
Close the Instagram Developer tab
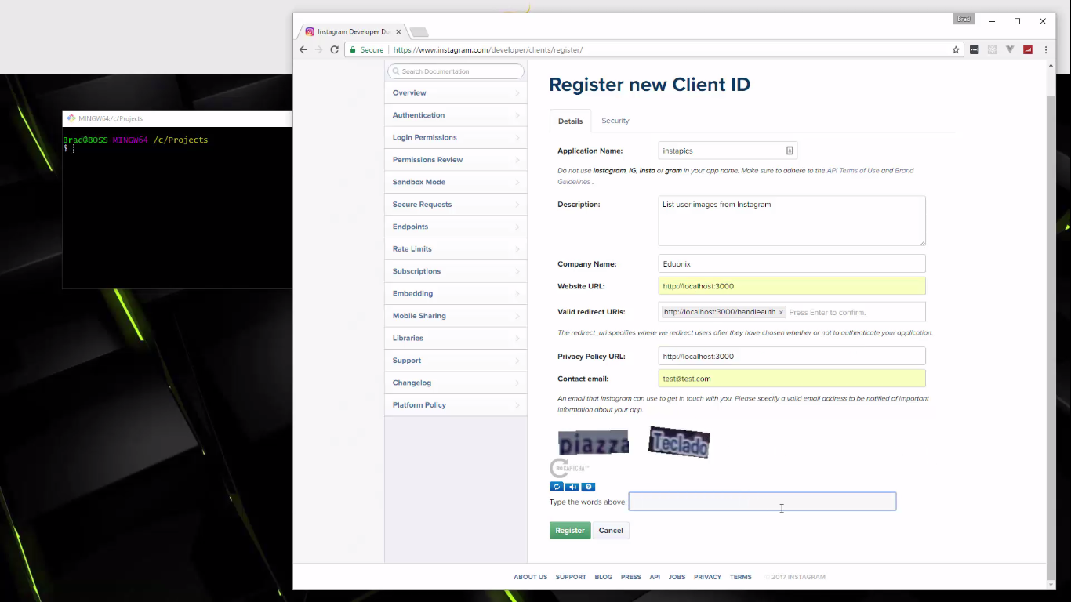tap(398, 32)
